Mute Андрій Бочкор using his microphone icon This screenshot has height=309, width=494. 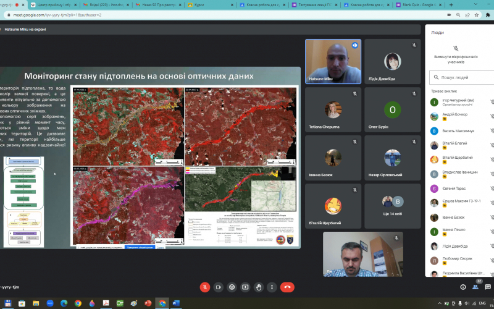pos(492,116)
